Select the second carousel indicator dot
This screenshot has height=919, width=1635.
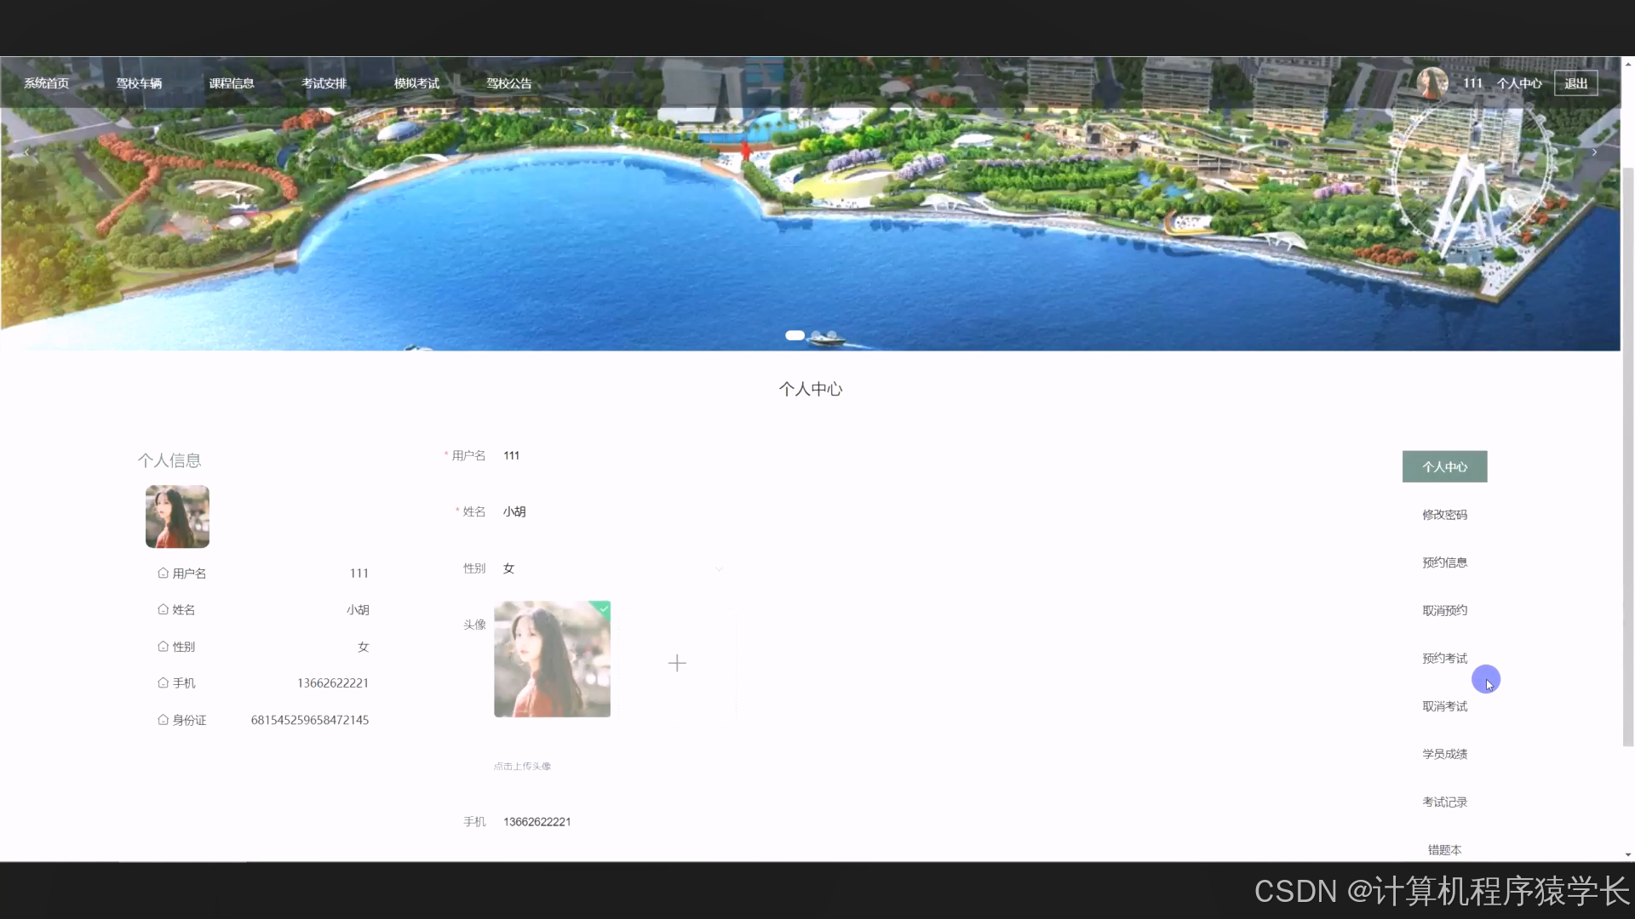pos(816,335)
